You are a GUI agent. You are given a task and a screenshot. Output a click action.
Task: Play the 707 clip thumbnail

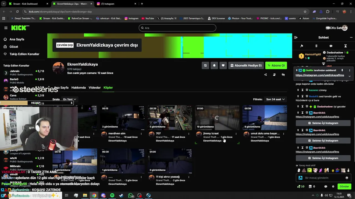(x=170, y=118)
